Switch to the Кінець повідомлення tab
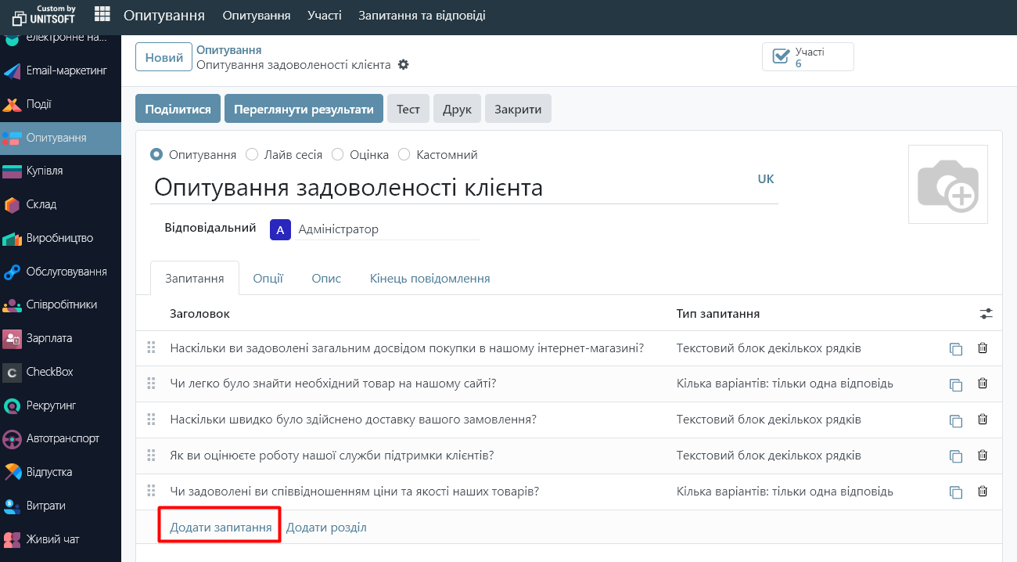The image size is (1017, 562). click(x=429, y=279)
